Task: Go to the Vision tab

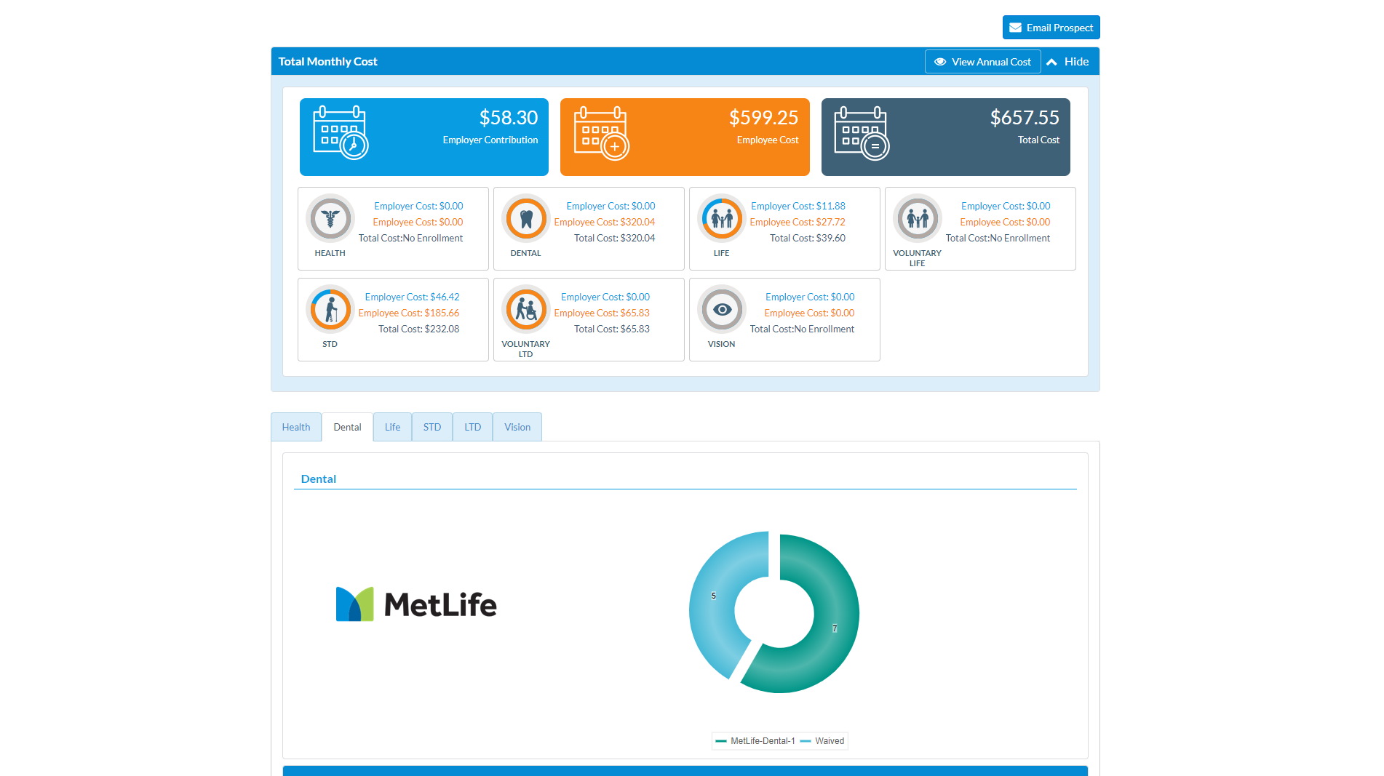Action: click(517, 427)
